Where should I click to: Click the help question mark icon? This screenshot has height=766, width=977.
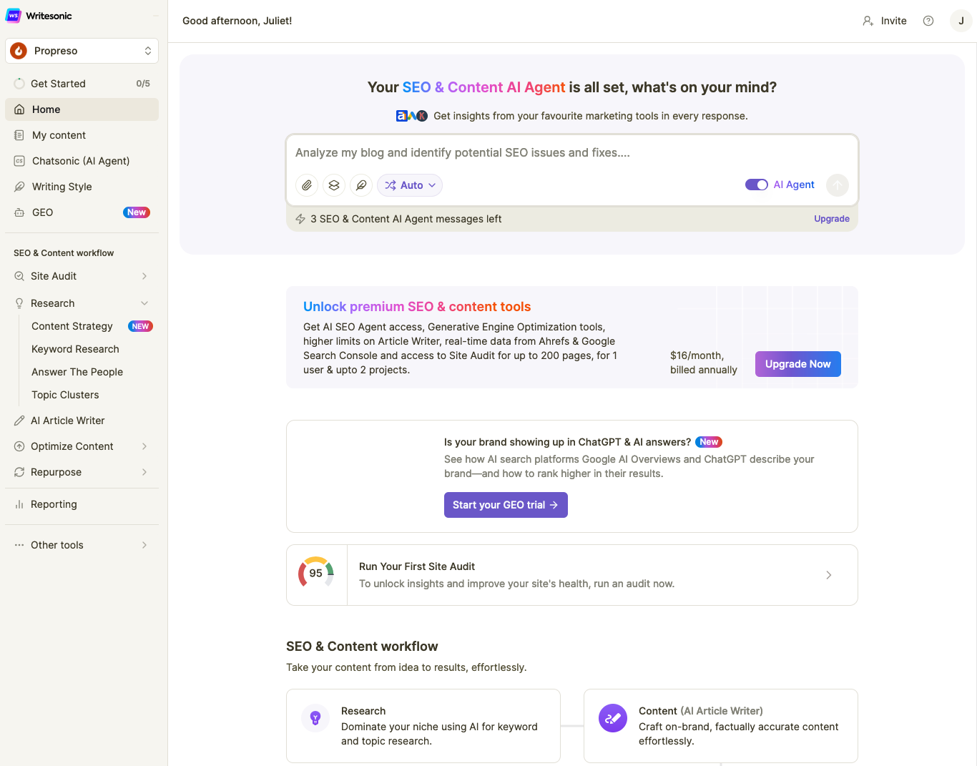click(928, 21)
